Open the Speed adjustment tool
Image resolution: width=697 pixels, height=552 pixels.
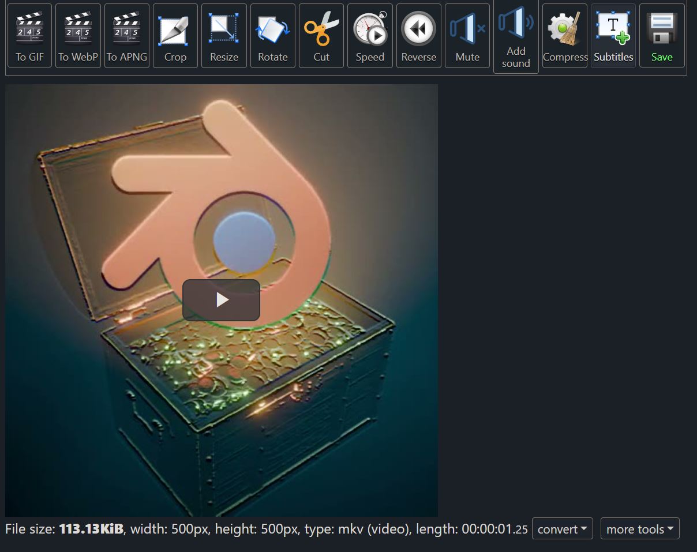pyautogui.click(x=370, y=36)
